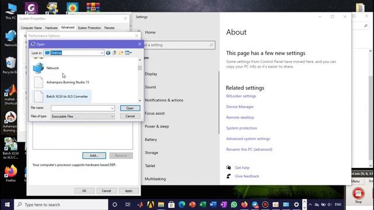This screenshot has height=210, width=374.
Task: Open Sound settings in sidebar
Action: click(150, 87)
